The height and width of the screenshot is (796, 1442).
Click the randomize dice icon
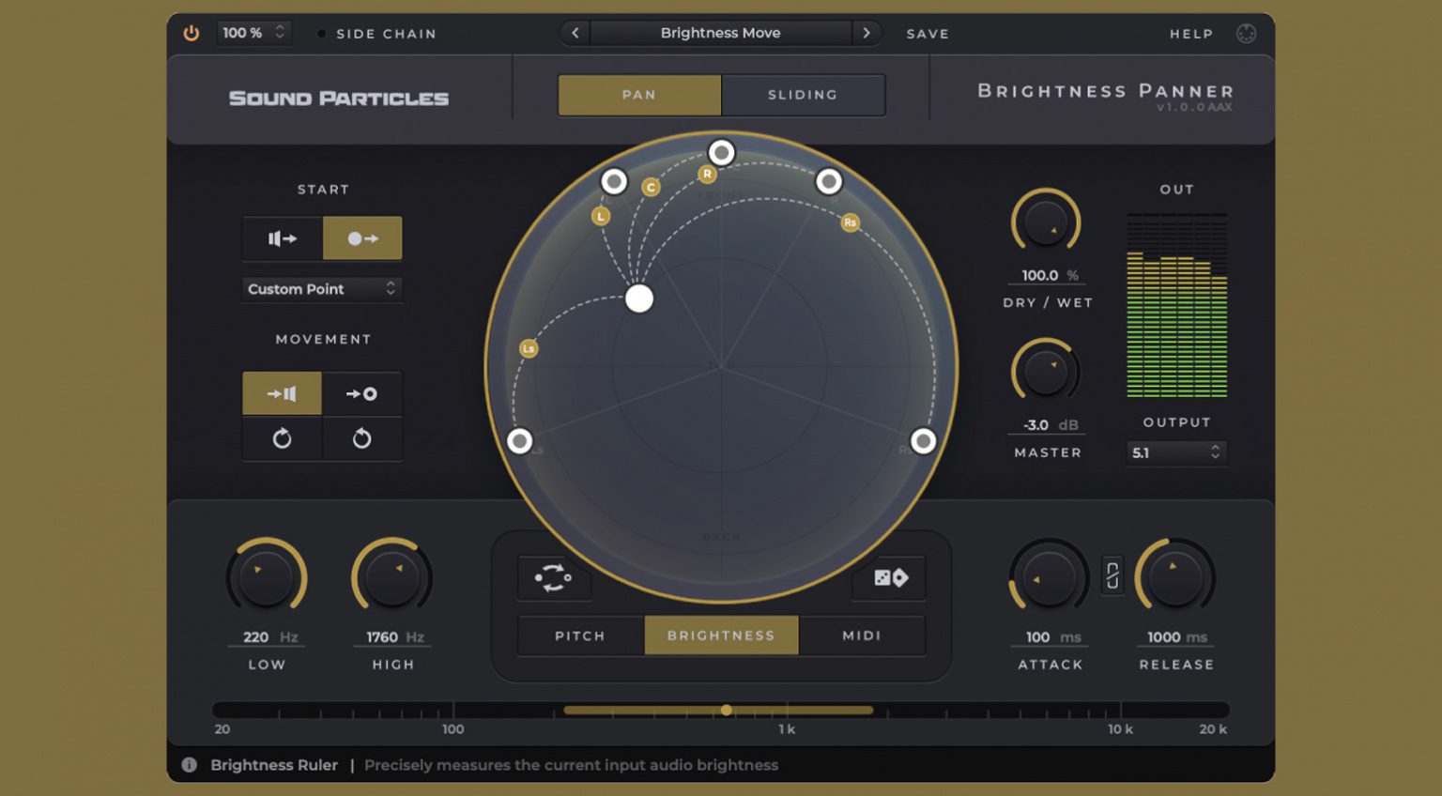pos(888,578)
